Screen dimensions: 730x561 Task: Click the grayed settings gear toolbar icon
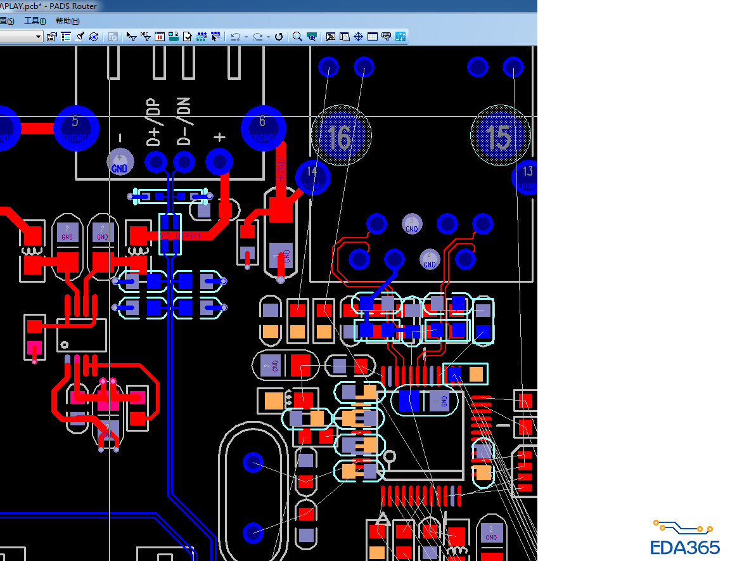113,36
